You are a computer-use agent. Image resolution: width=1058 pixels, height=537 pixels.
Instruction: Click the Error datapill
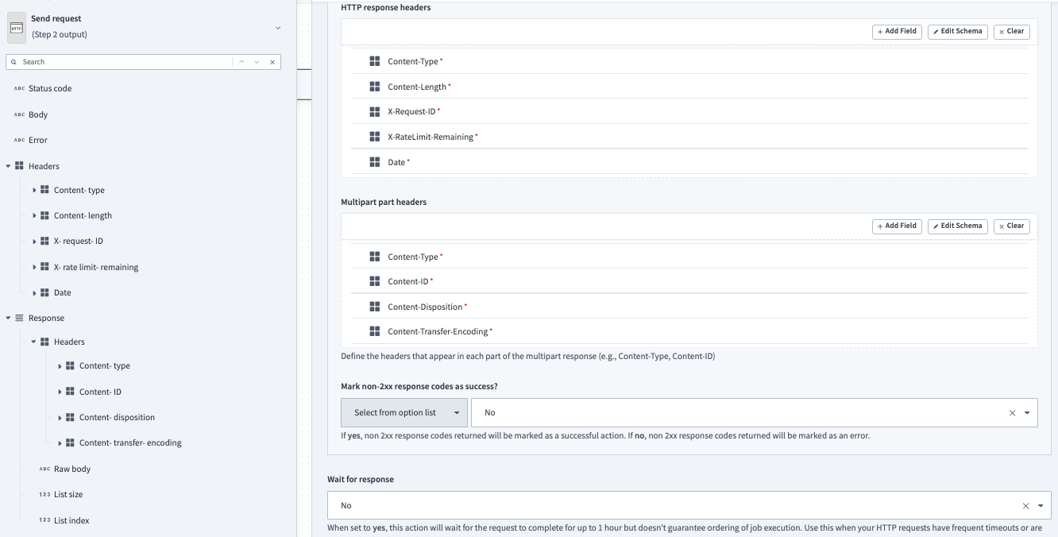pyautogui.click(x=37, y=140)
